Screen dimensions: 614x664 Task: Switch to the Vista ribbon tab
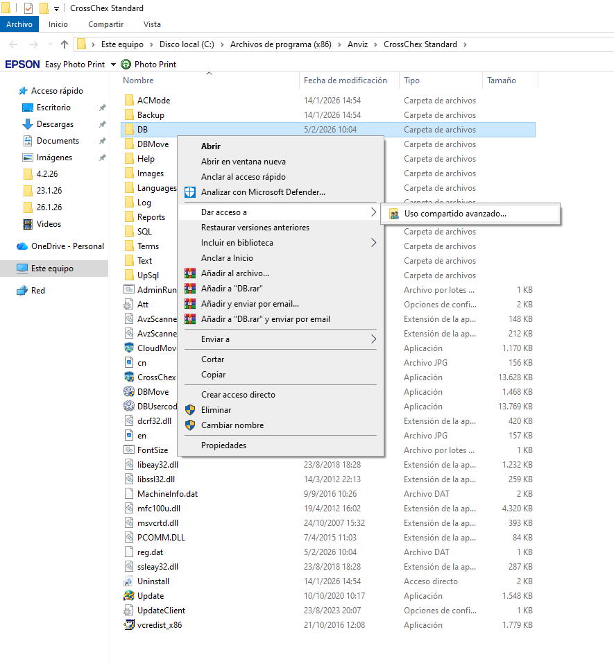pos(152,24)
